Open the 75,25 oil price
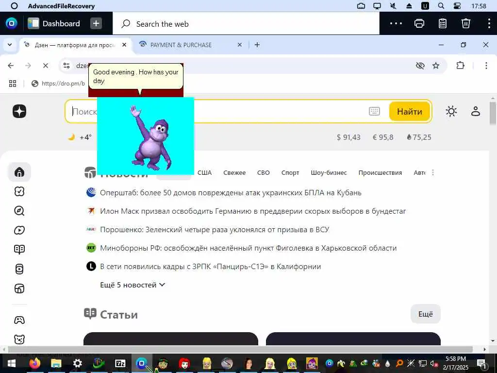 pyautogui.click(x=419, y=137)
